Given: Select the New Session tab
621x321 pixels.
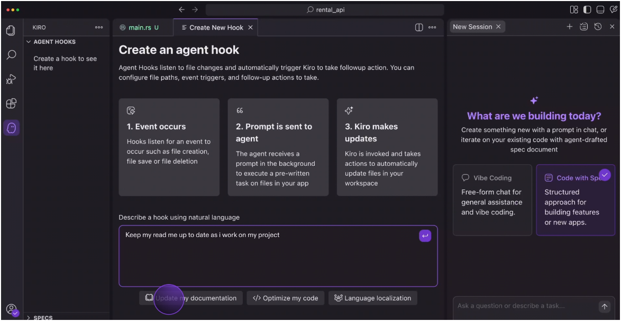Looking at the screenshot, I should [477, 26].
